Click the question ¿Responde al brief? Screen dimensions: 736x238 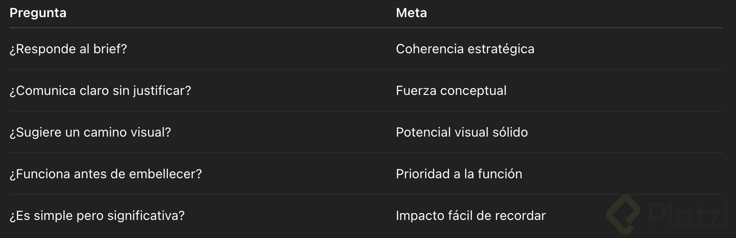tap(68, 49)
